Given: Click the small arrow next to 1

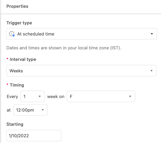Looking at the screenshot, I should point(40,96).
